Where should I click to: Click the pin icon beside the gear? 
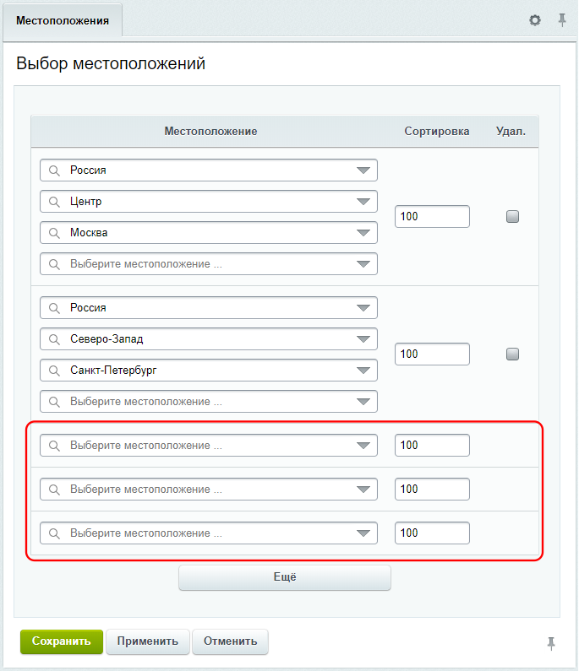[562, 19]
